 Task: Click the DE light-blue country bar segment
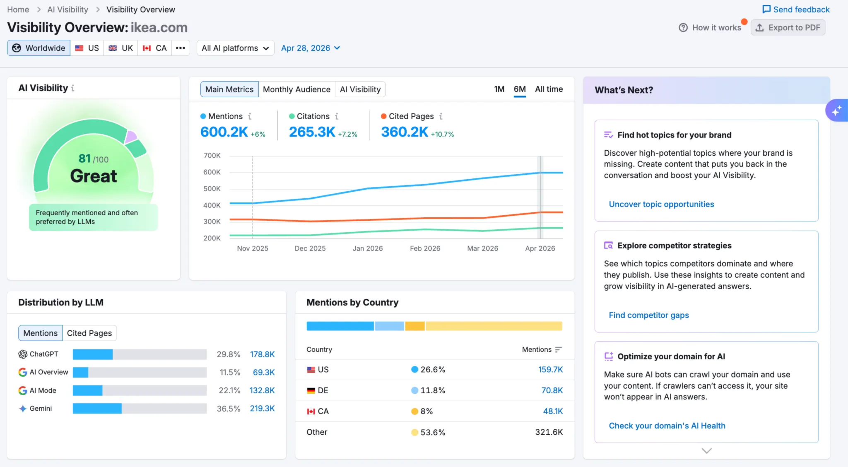point(390,326)
